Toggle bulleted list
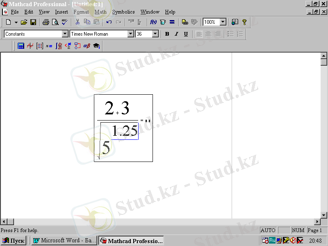This screenshot has width=328, height=246. (230, 34)
